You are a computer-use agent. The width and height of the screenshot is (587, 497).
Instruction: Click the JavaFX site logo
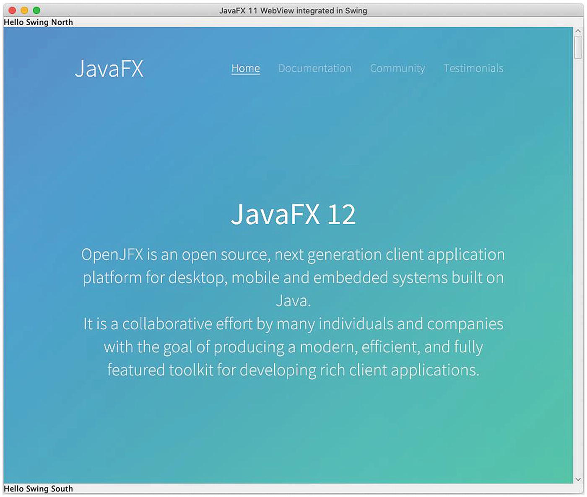click(109, 69)
